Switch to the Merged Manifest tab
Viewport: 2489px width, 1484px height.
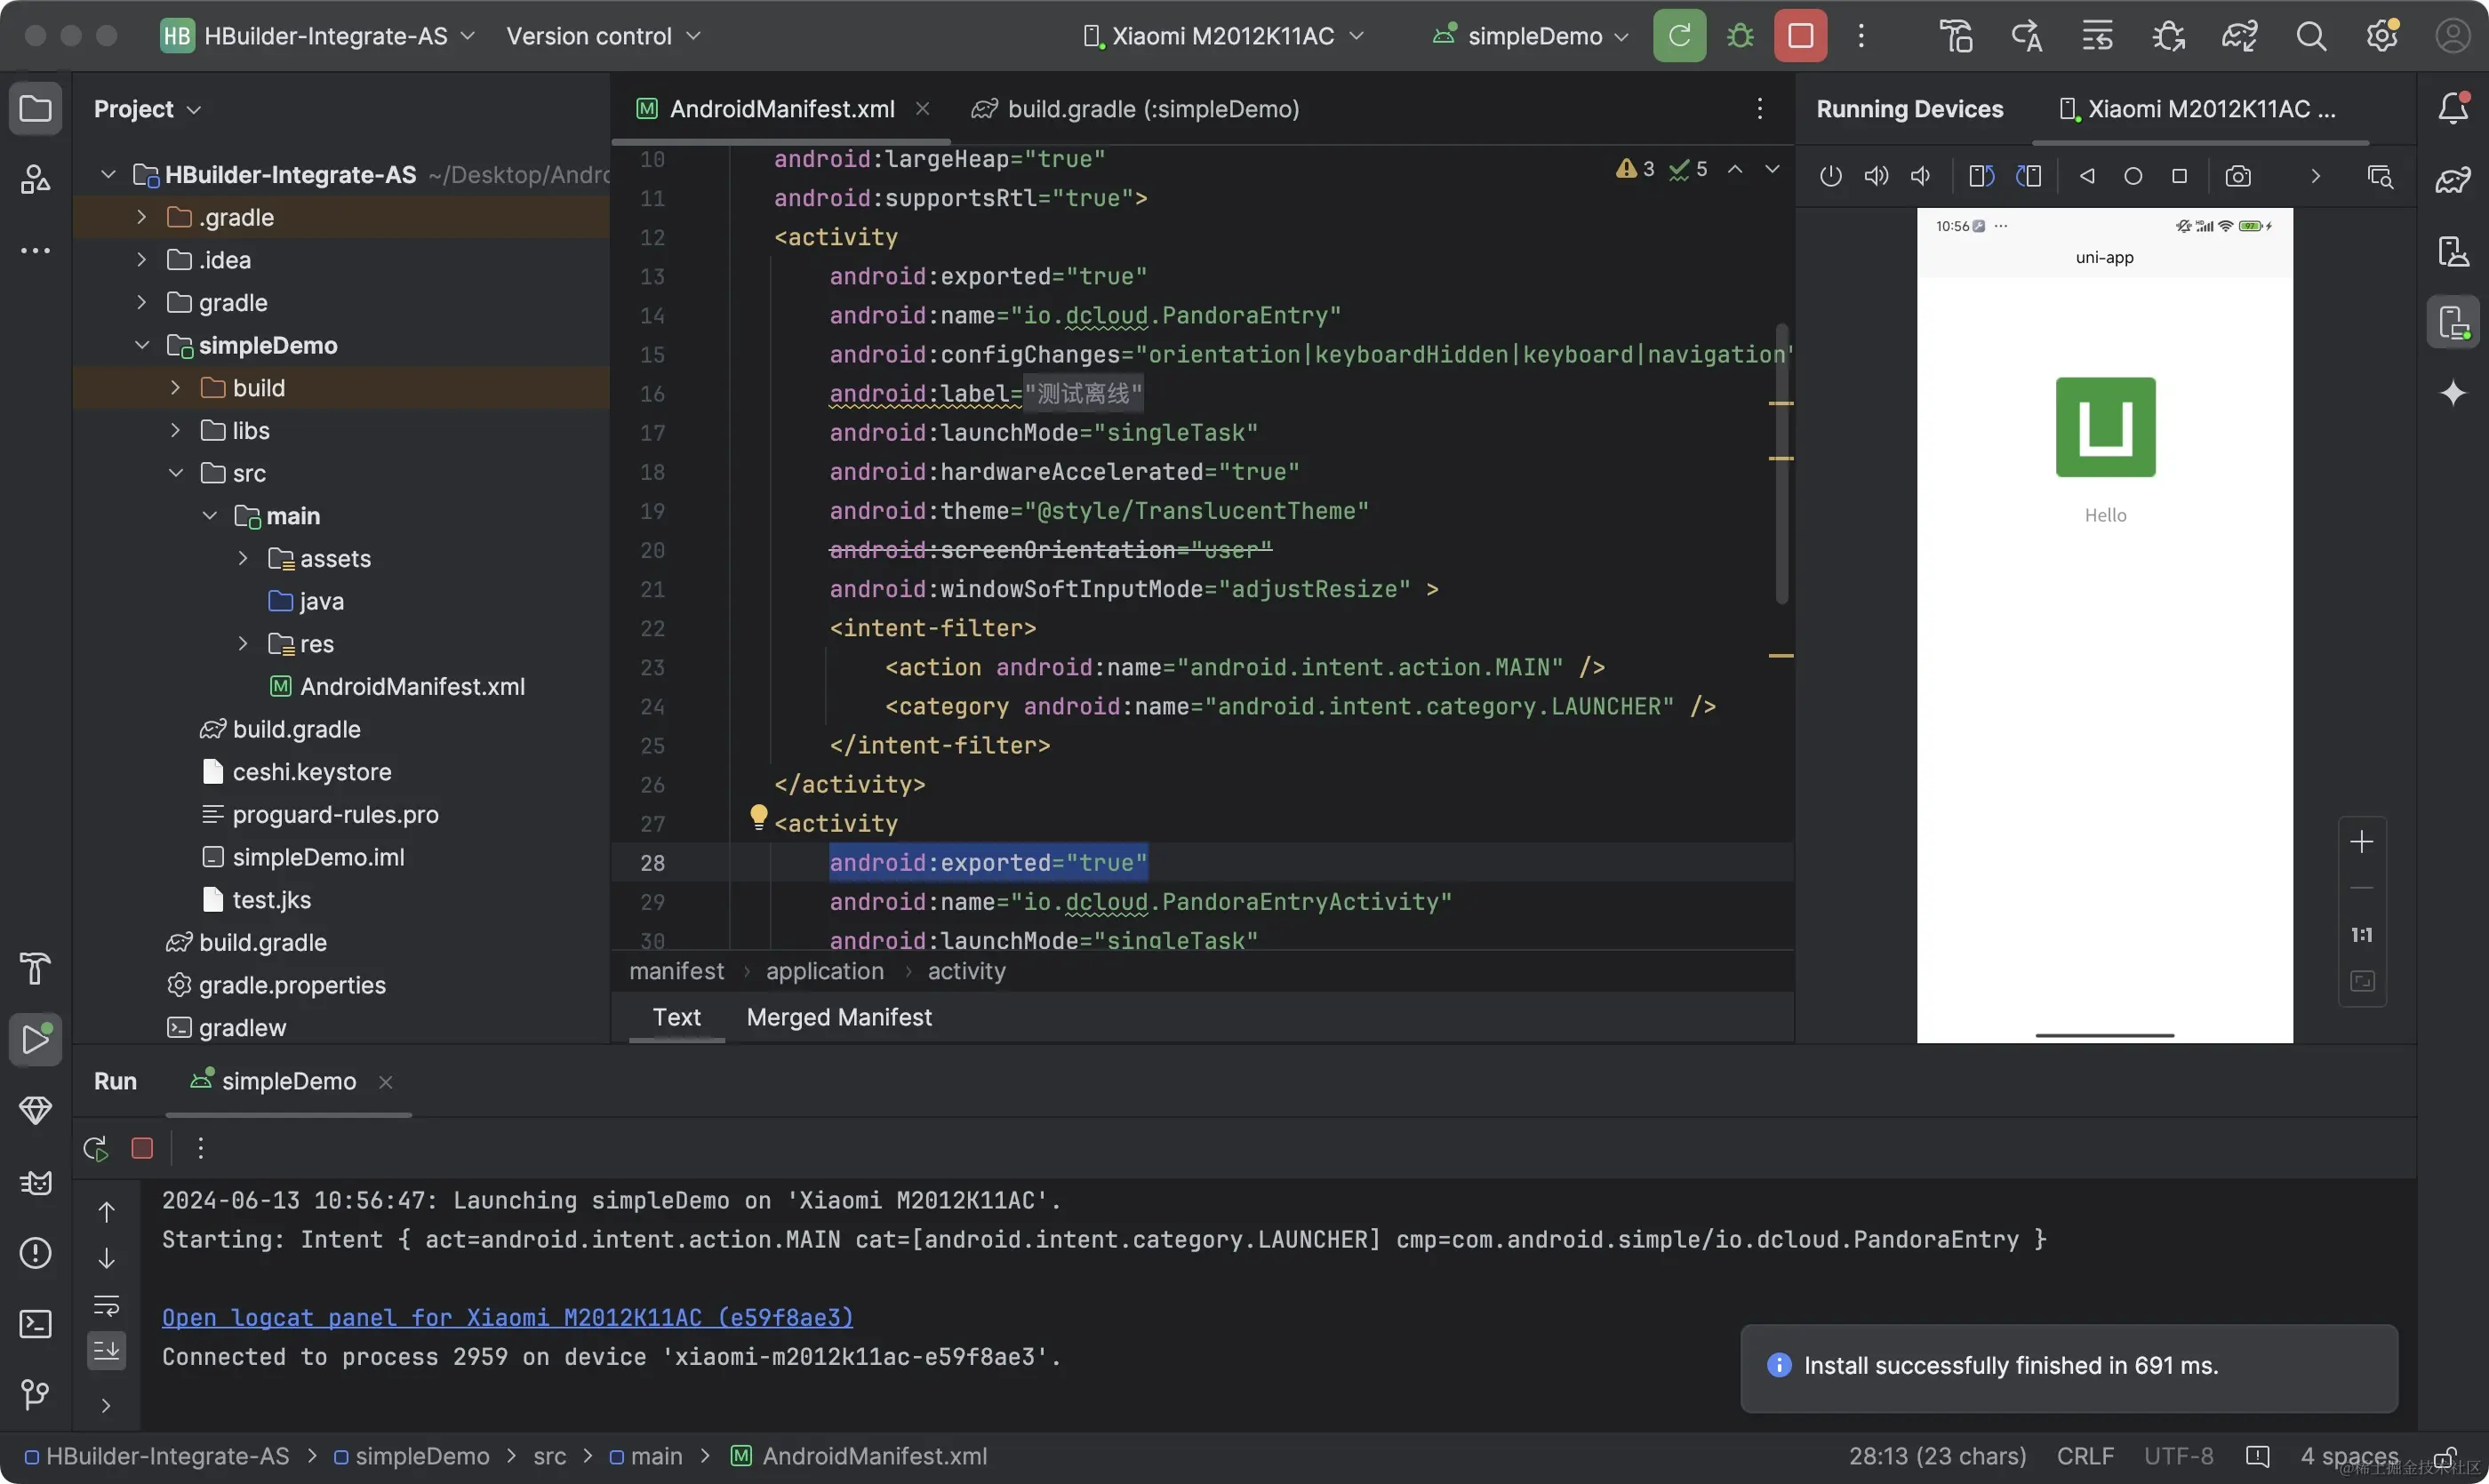[838, 1017]
